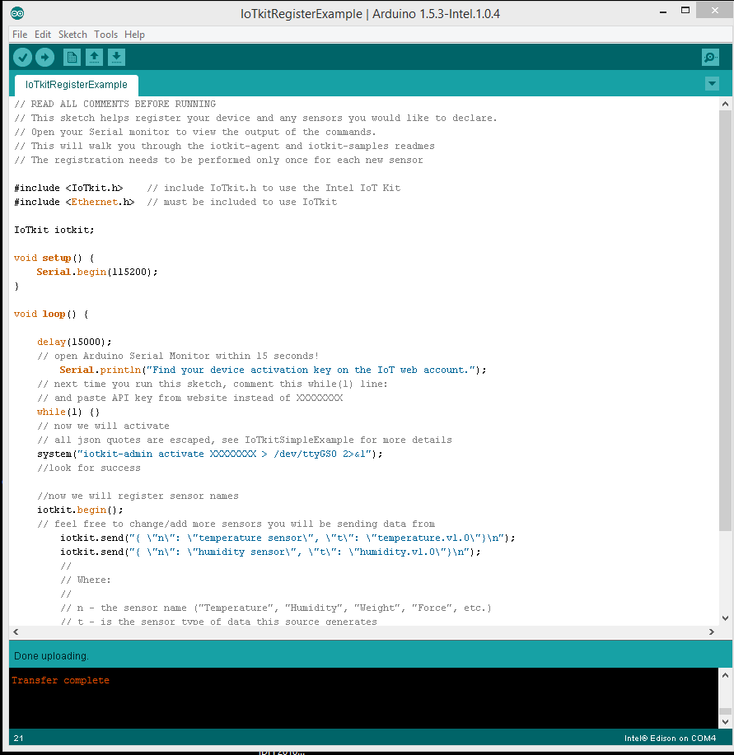Image resolution: width=734 pixels, height=755 pixels.
Task: Click the editor vertical scrollbar thumb
Action: click(x=725, y=320)
